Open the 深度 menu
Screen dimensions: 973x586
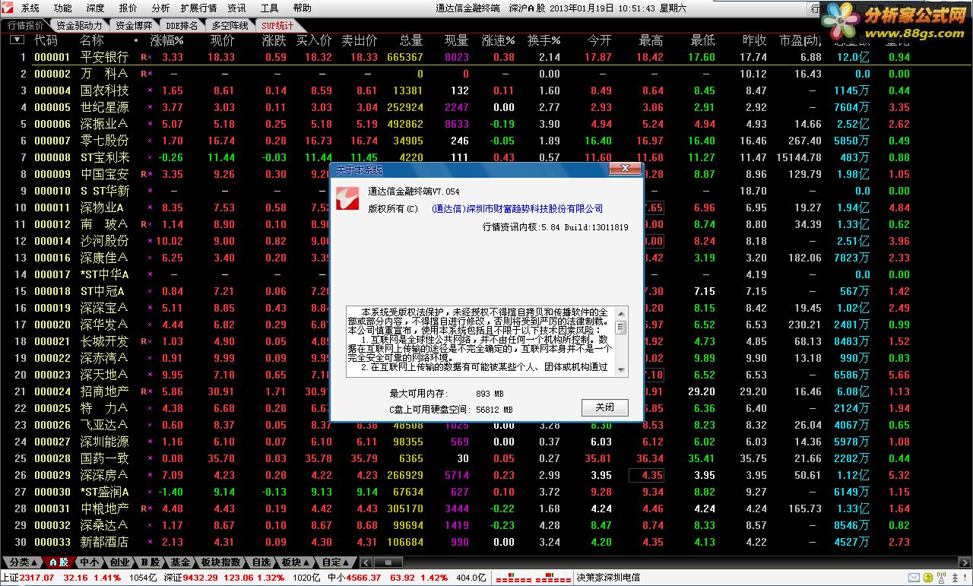[x=96, y=8]
